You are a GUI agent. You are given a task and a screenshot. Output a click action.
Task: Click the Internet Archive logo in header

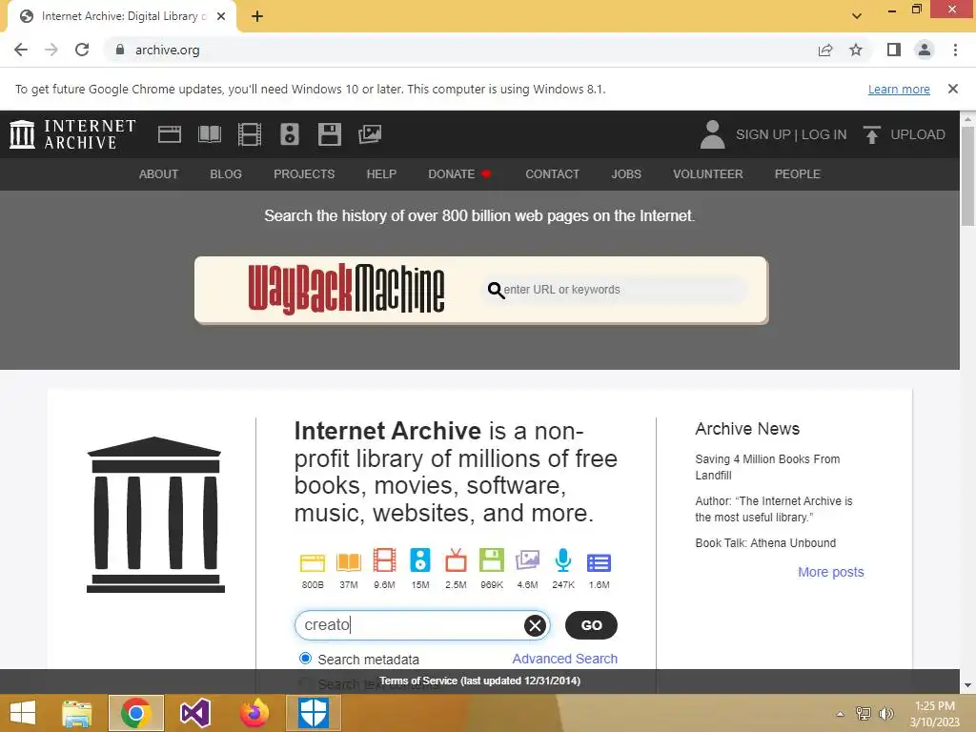[x=72, y=134]
